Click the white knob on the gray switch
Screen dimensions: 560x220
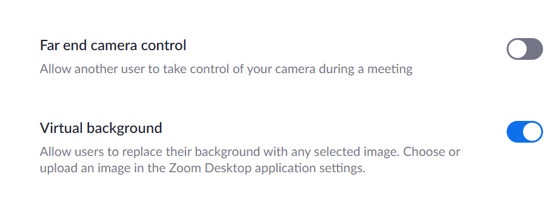(x=517, y=49)
